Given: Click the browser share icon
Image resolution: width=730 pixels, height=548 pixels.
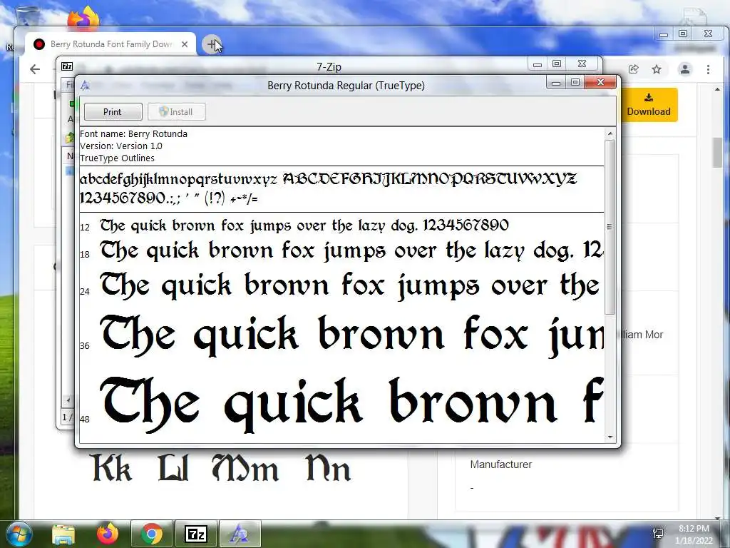Looking at the screenshot, I should tap(633, 69).
